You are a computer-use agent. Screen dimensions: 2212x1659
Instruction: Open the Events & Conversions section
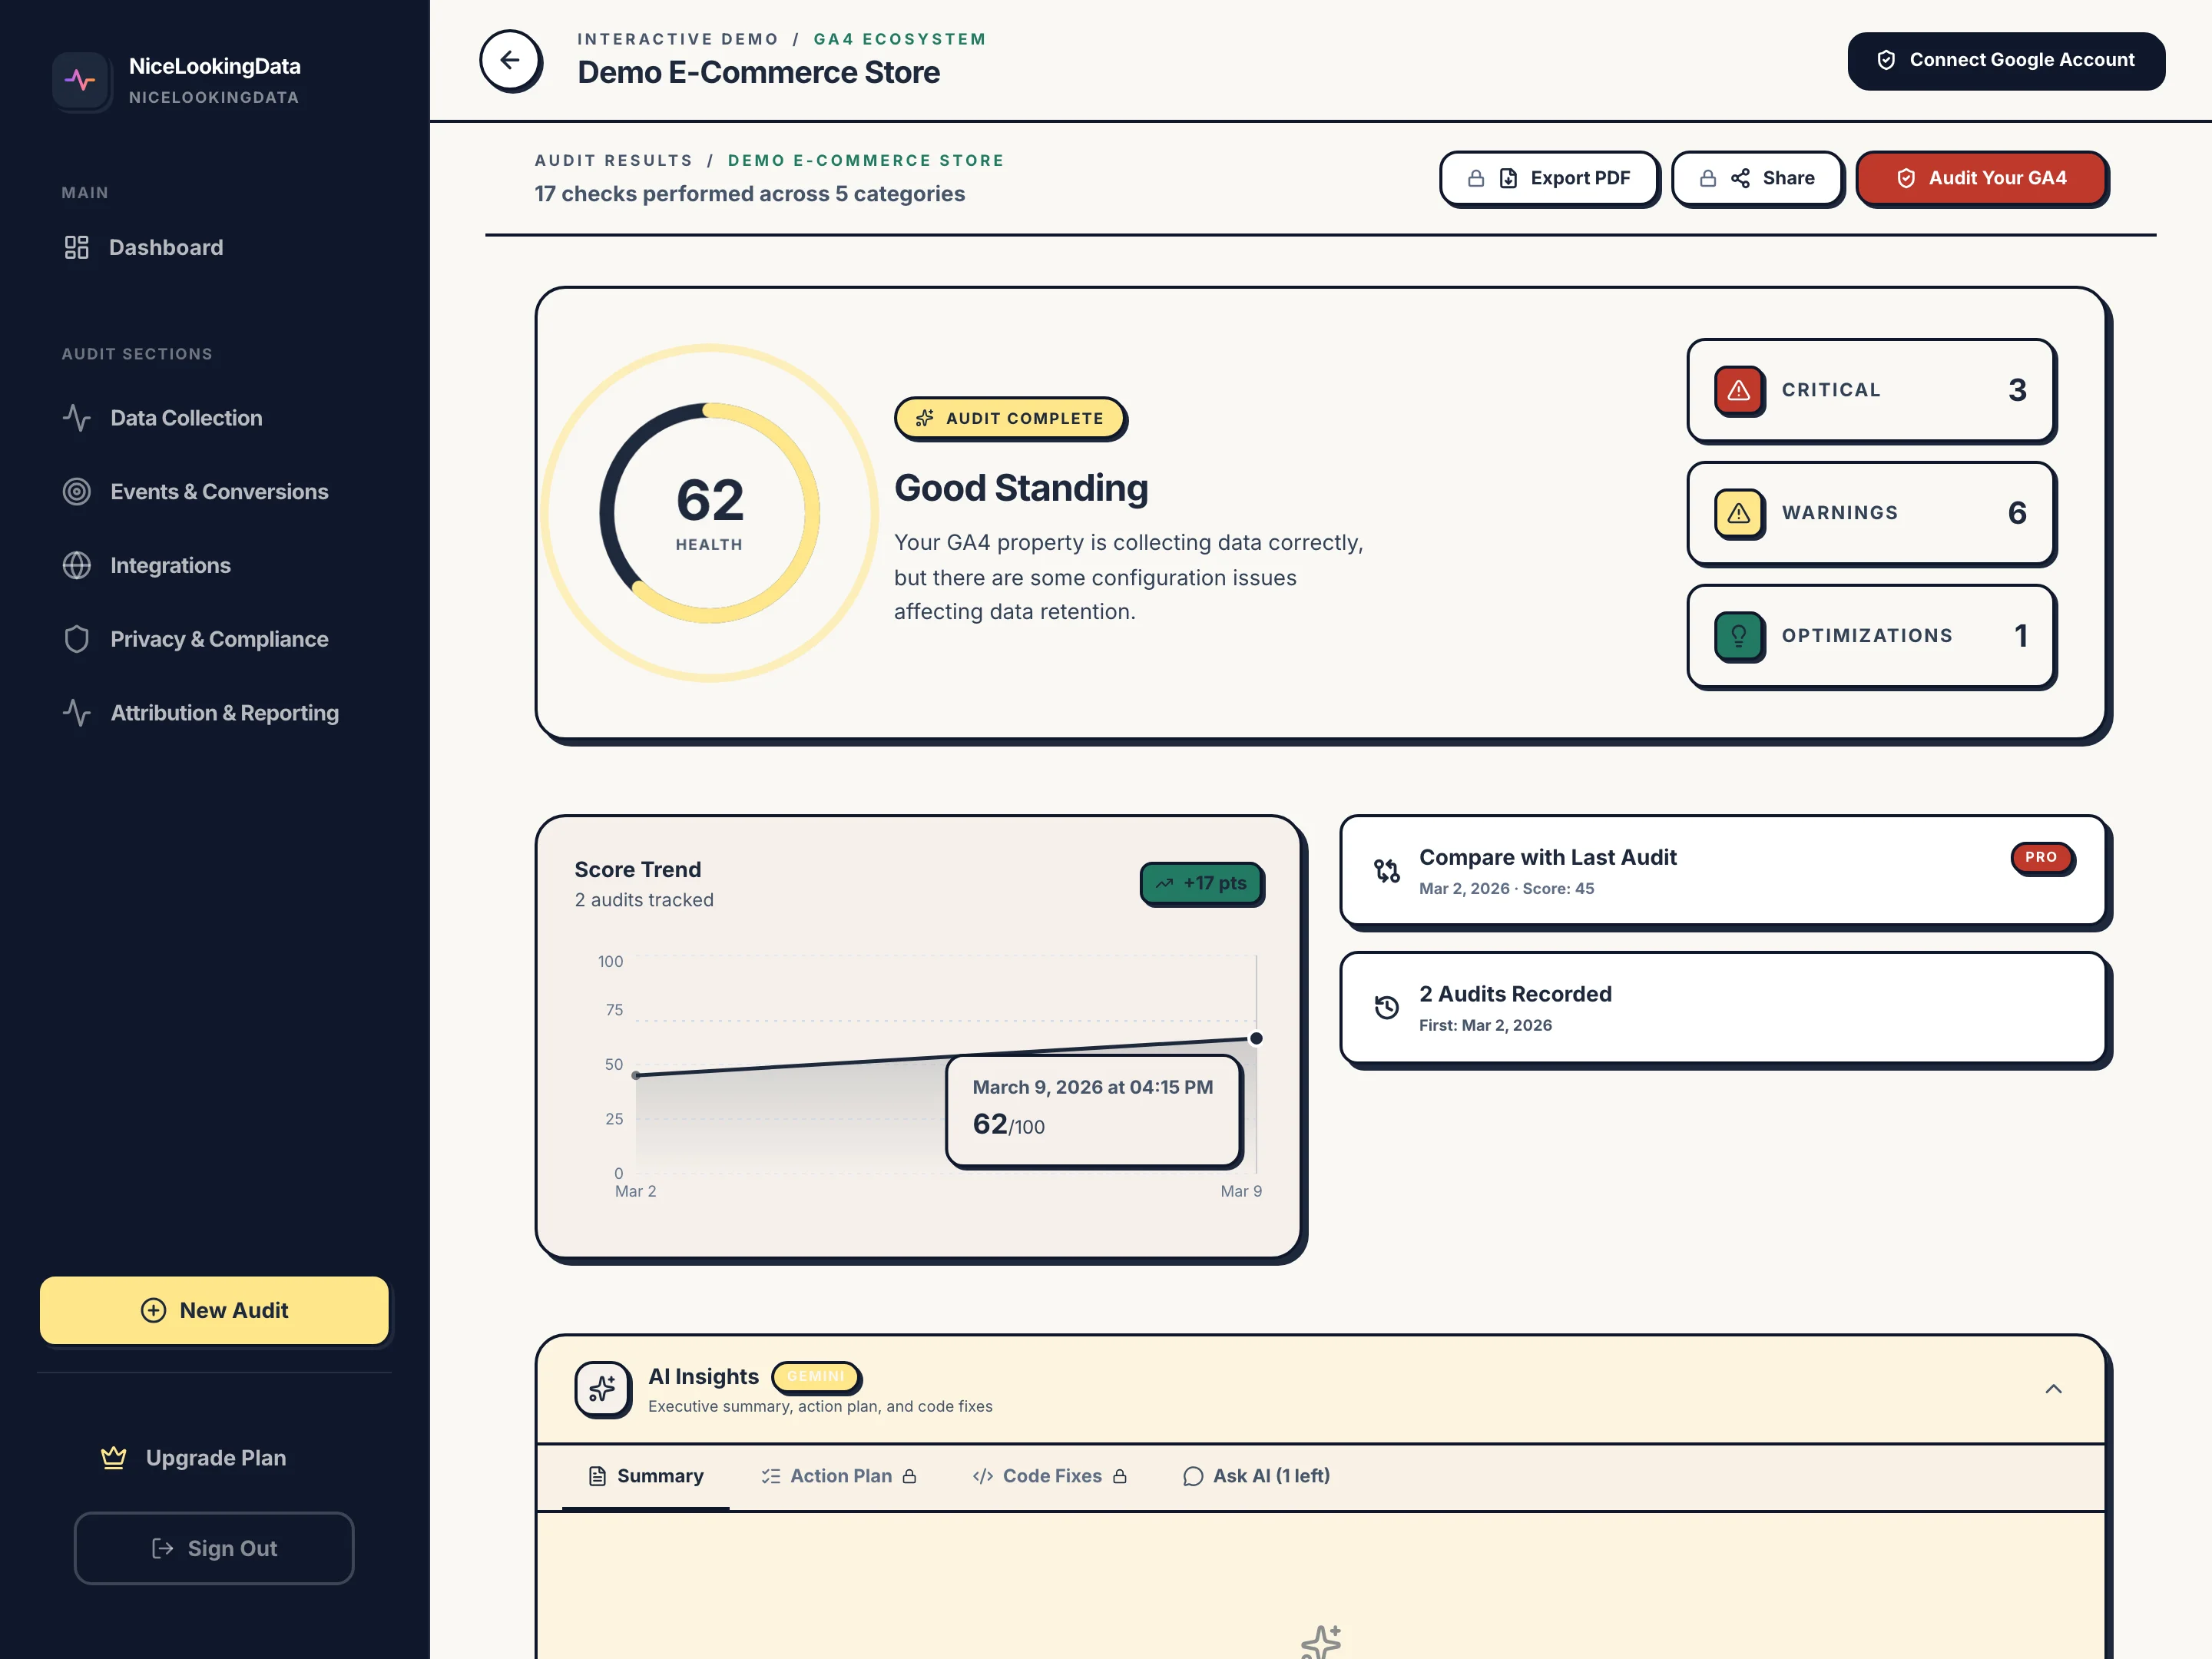pos(219,491)
